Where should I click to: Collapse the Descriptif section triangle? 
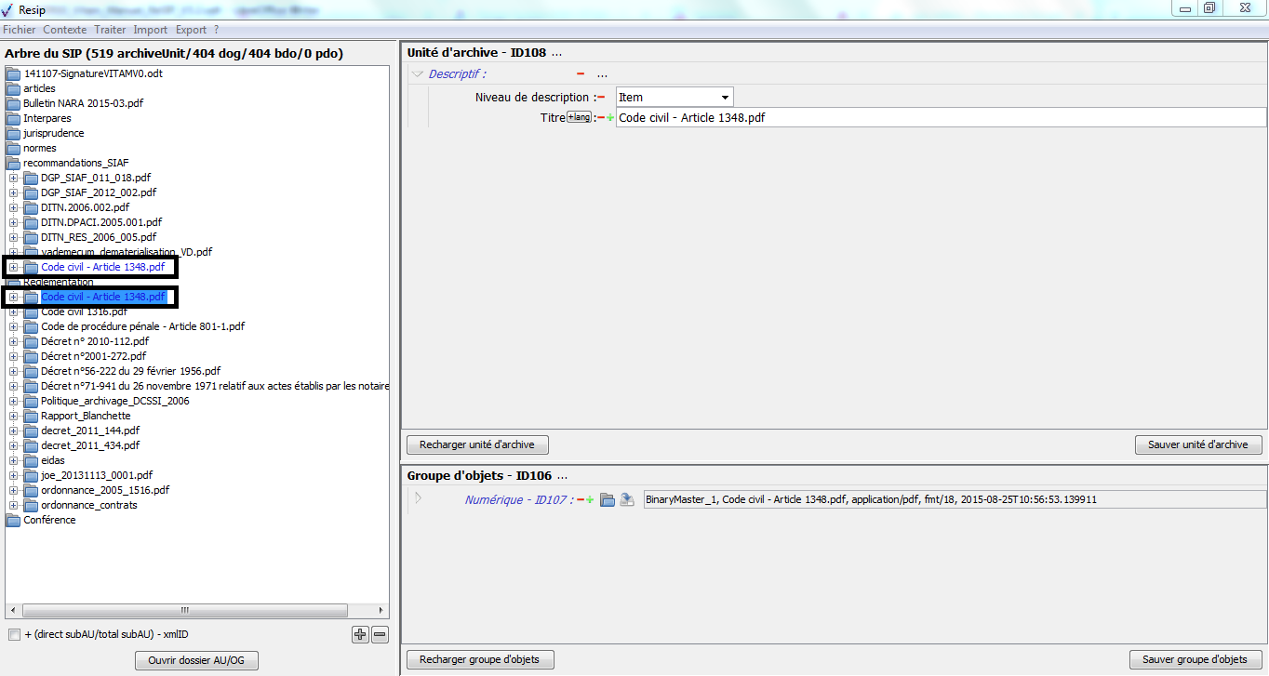pos(418,73)
